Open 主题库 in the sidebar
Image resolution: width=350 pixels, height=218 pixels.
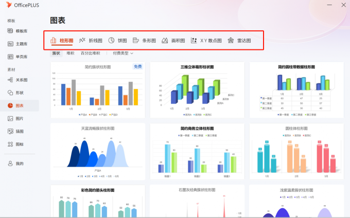[x=17, y=44]
